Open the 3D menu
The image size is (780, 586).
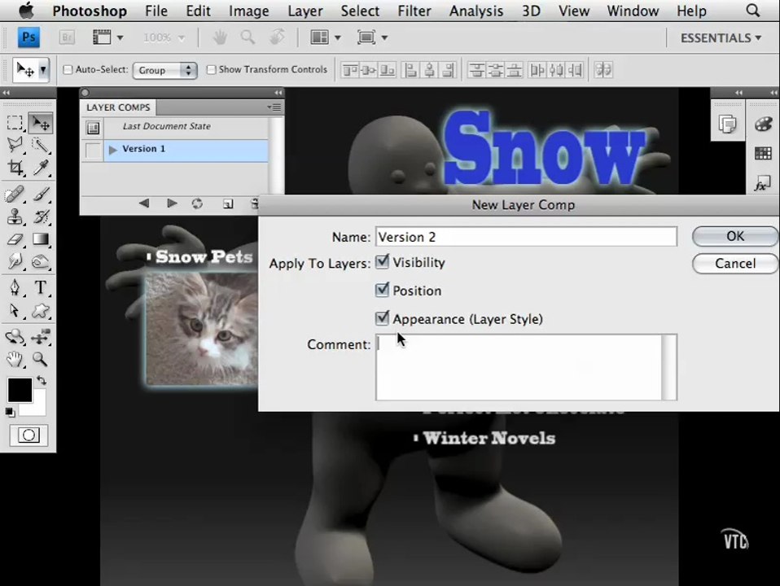tap(531, 11)
